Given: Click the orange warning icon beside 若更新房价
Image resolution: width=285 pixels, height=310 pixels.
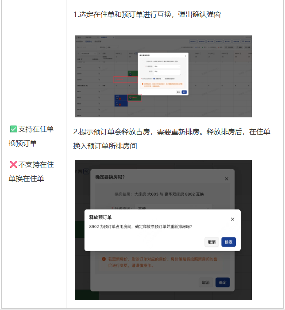Looking at the screenshot, I should click(104, 259).
